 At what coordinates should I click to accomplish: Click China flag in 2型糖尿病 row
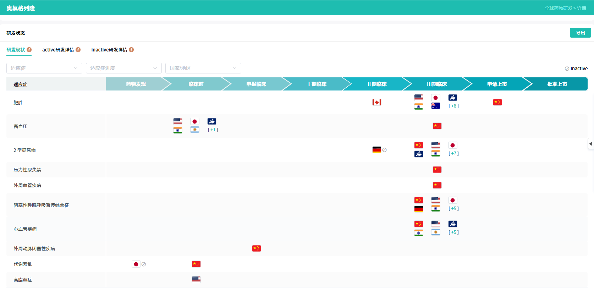click(419, 145)
